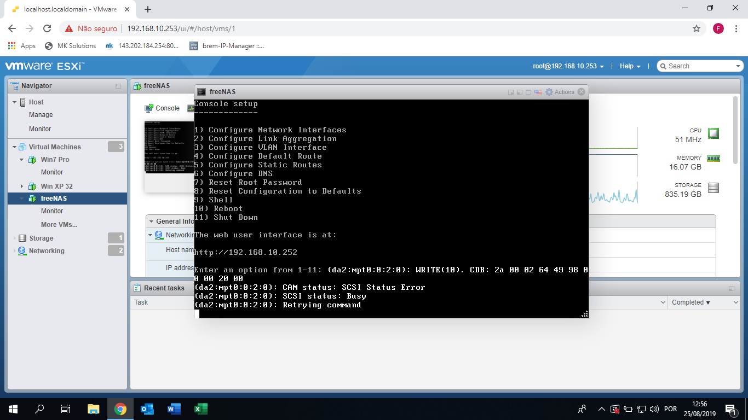Open the root@192.168.10.253 user menu
The width and height of the screenshot is (748, 420).
point(568,66)
